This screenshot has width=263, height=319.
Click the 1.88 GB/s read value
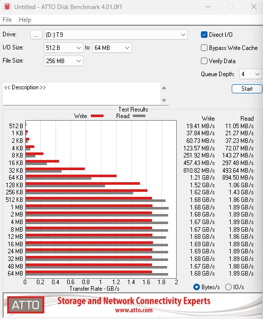point(241,267)
